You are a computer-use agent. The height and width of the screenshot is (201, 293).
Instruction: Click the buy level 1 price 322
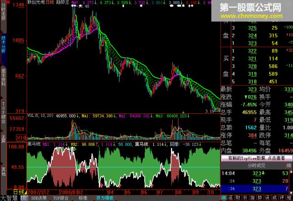coord(252,51)
